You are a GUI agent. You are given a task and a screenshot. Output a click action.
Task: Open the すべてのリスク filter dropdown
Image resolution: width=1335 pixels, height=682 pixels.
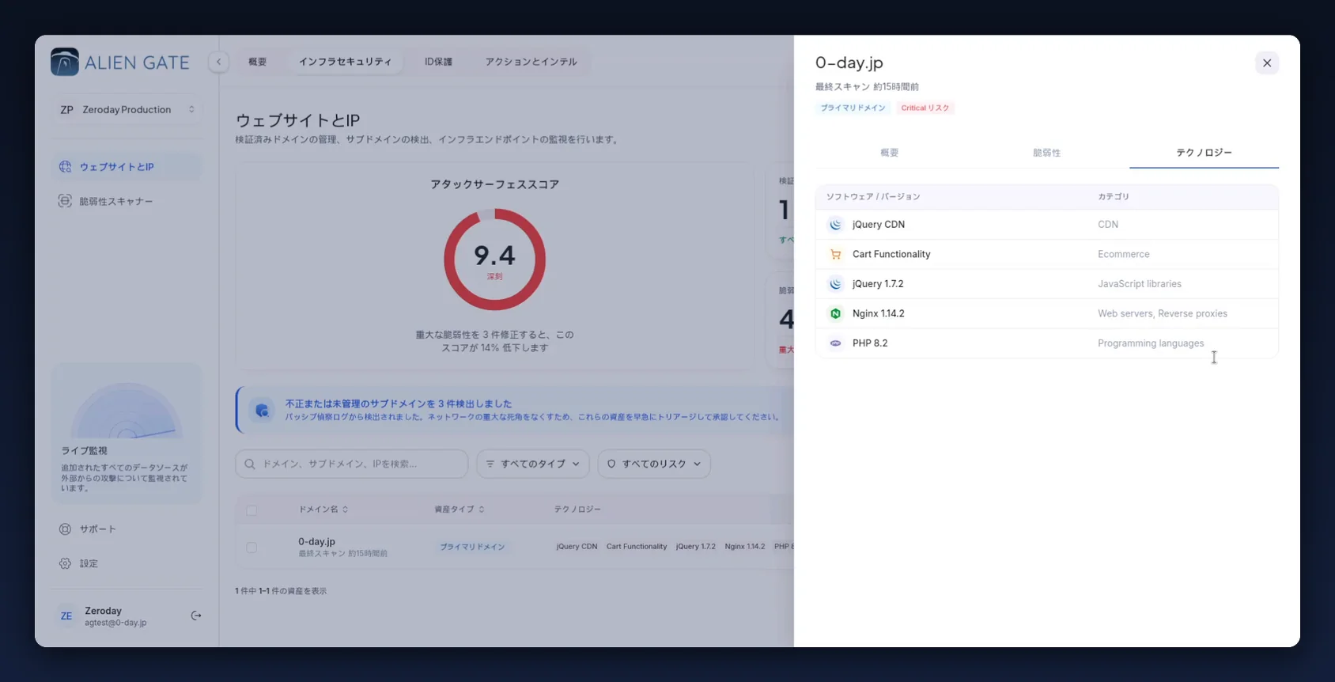[x=654, y=464]
